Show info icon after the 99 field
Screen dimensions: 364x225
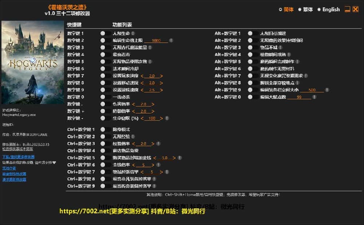tap(314, 97)
